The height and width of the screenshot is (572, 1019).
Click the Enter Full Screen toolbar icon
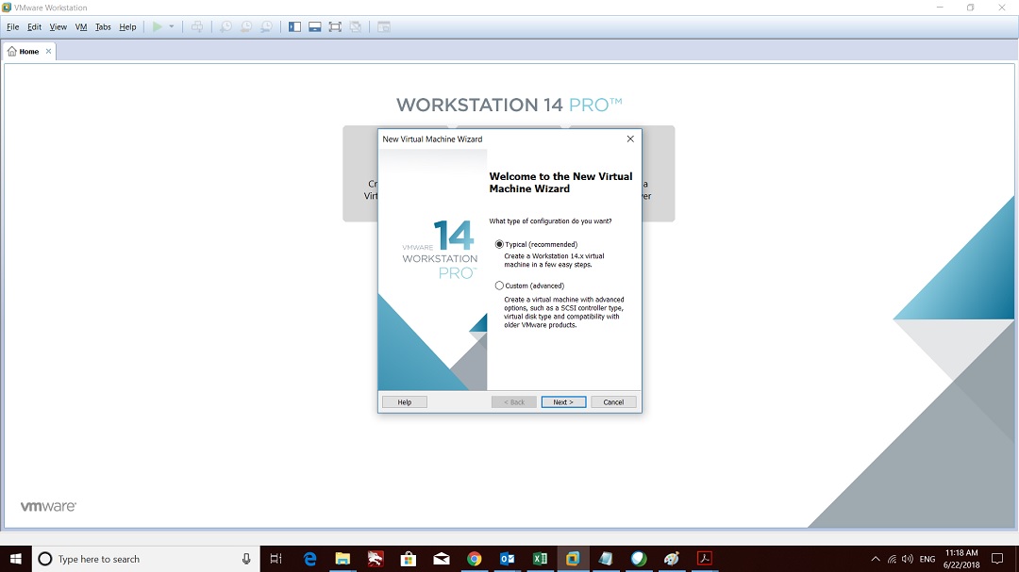click(335, 26)
